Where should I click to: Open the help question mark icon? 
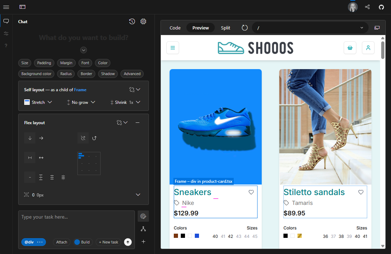tap(6, 46)
